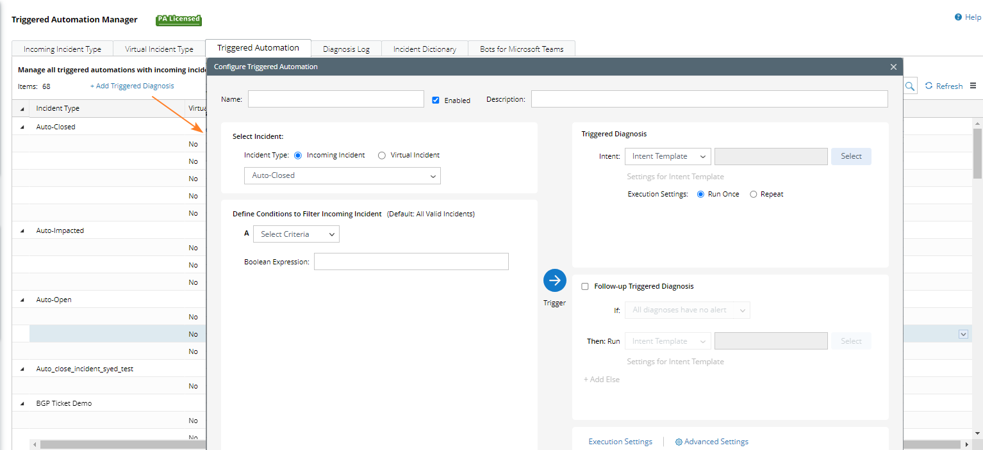The height and width of the screenshot is (450, 983).
Task: Click the Refresh circular arrows icon
Action: 929,86
